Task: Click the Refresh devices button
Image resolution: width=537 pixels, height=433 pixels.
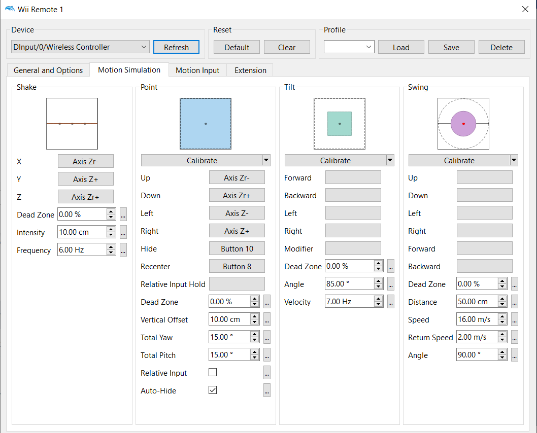Action: tap(176, 47)
